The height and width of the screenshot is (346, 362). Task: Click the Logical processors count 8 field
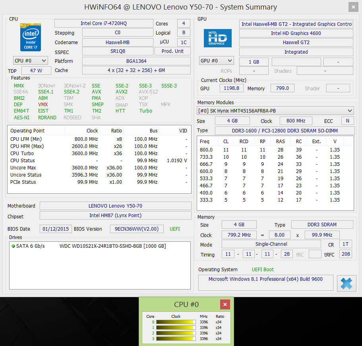pos(184,33)
